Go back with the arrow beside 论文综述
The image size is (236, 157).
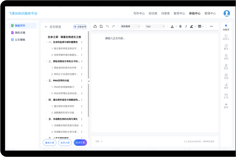coord(46,27)
